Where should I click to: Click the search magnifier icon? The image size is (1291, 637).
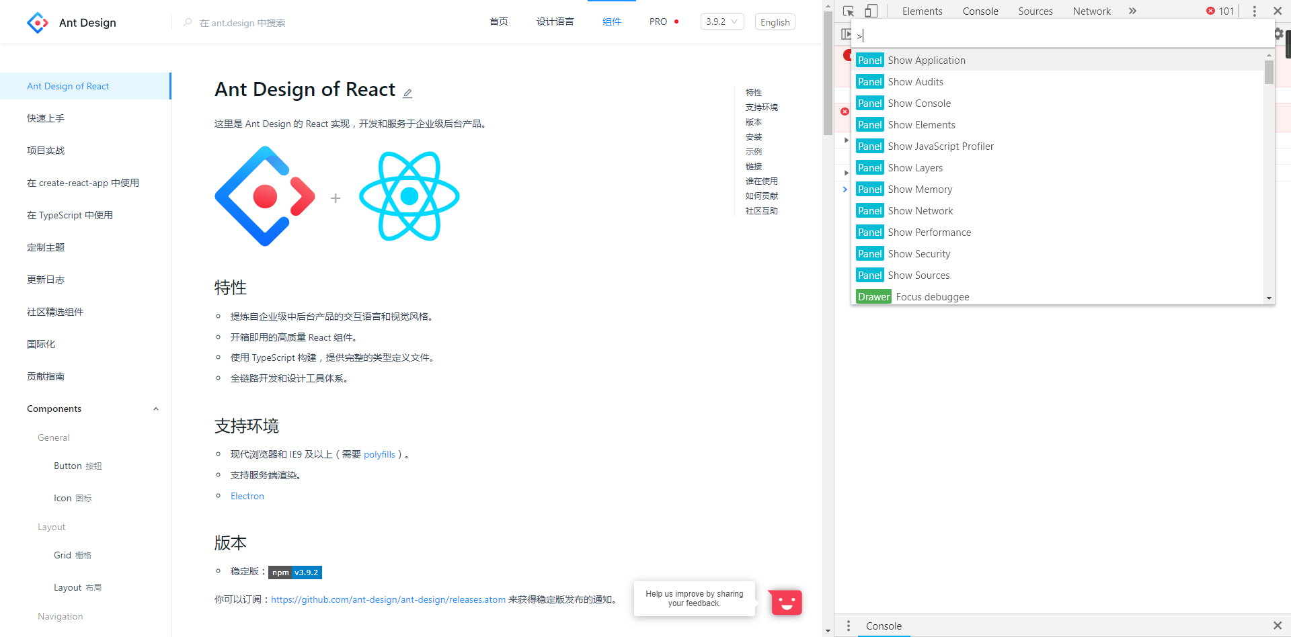pos(188,22)
